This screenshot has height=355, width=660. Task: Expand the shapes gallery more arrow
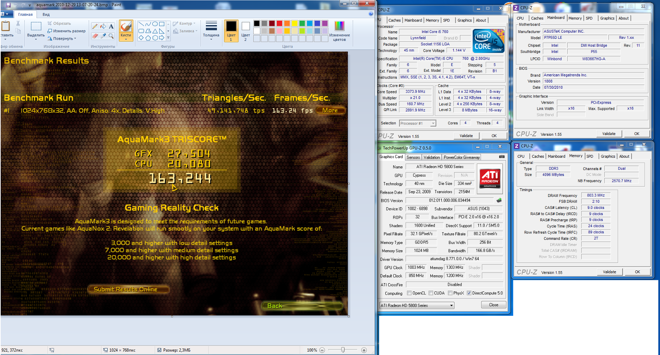[168, 38]
